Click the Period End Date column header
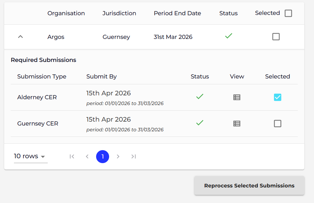Viewport: 314px width, 203px height. tap(177, 13)
